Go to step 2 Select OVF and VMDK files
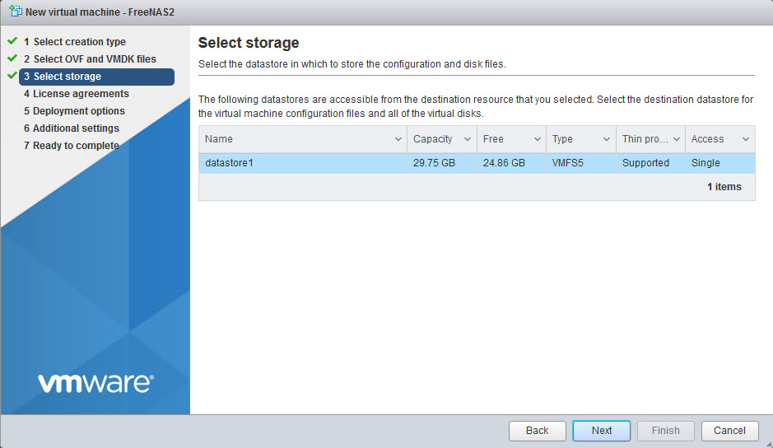The image size is (773, 448). tap(91, 59)
